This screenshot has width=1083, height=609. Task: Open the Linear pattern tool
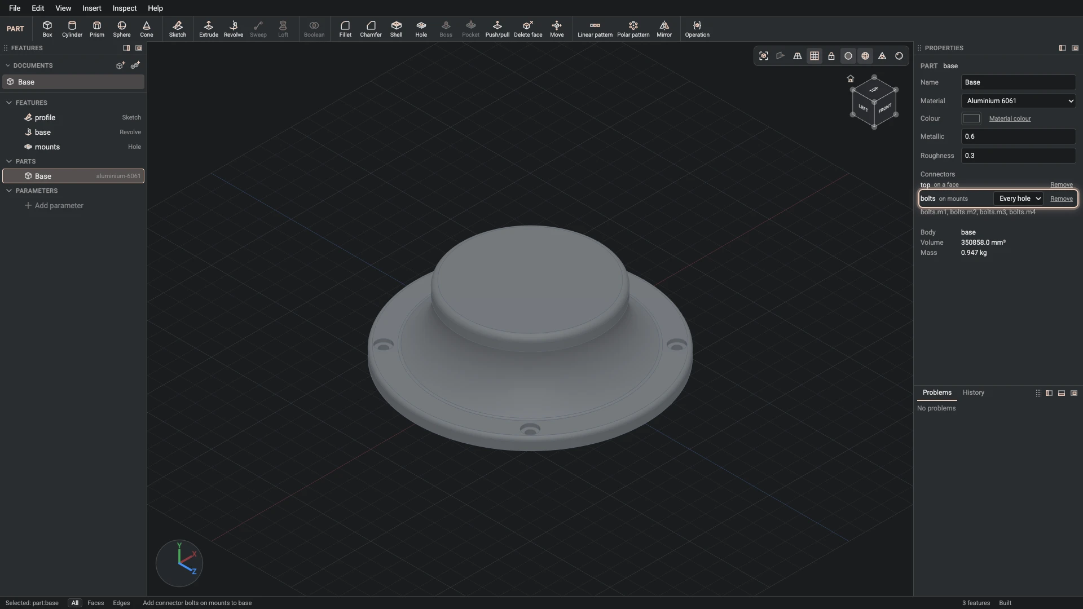pos(595,29)
